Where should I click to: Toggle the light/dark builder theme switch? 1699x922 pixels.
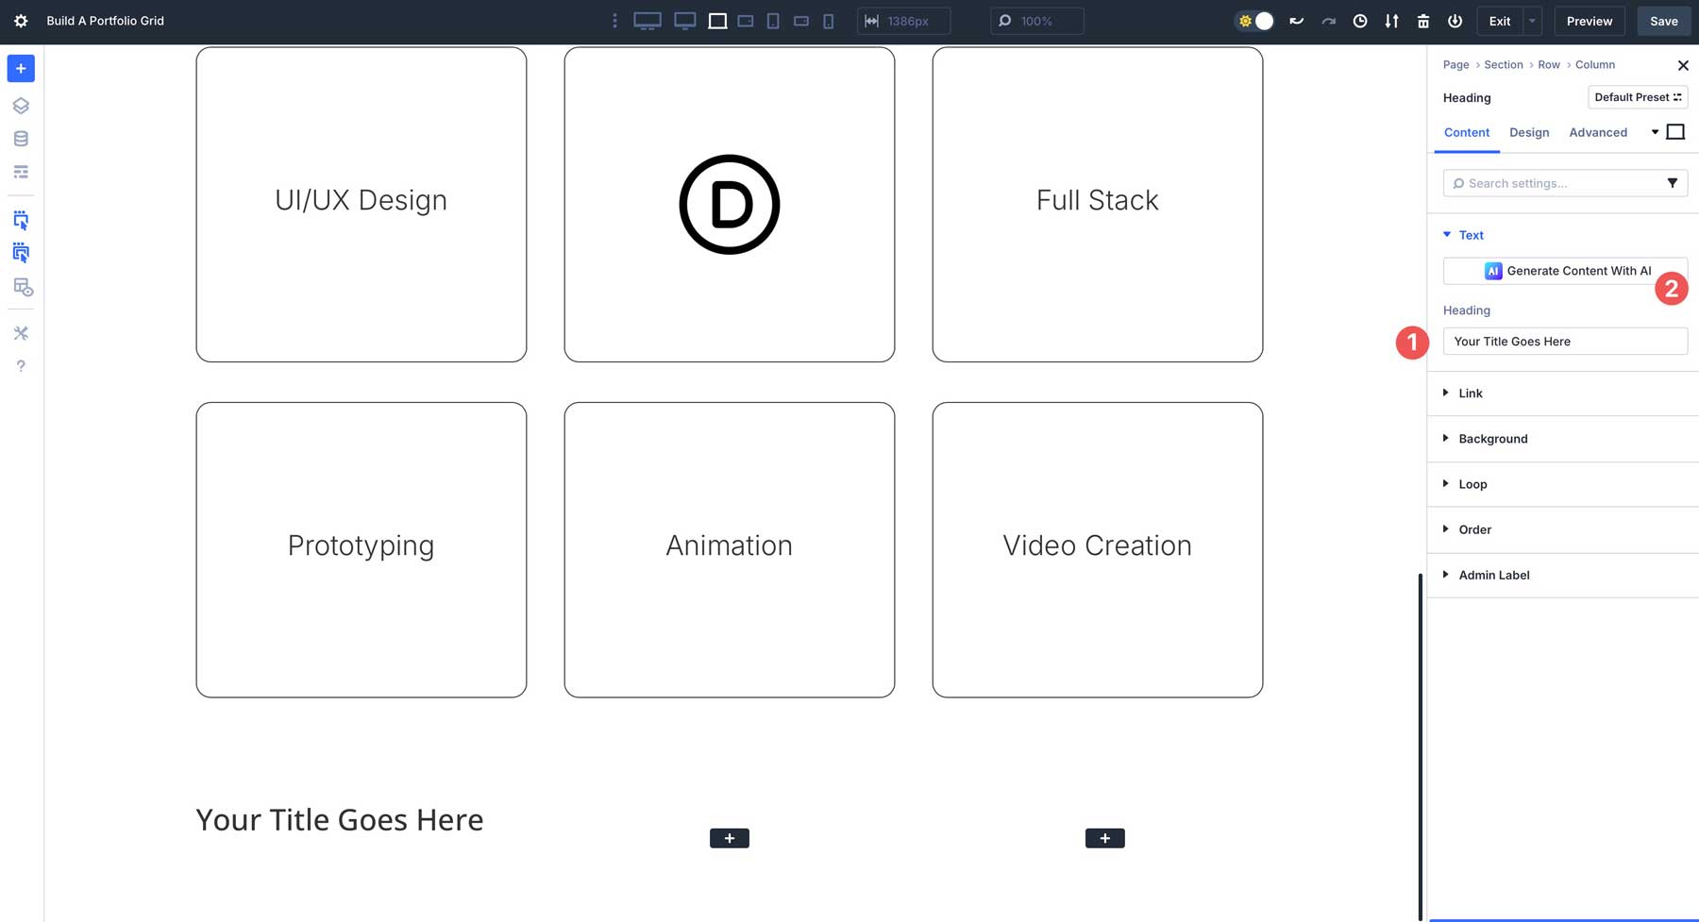(x=1254, y=20)
